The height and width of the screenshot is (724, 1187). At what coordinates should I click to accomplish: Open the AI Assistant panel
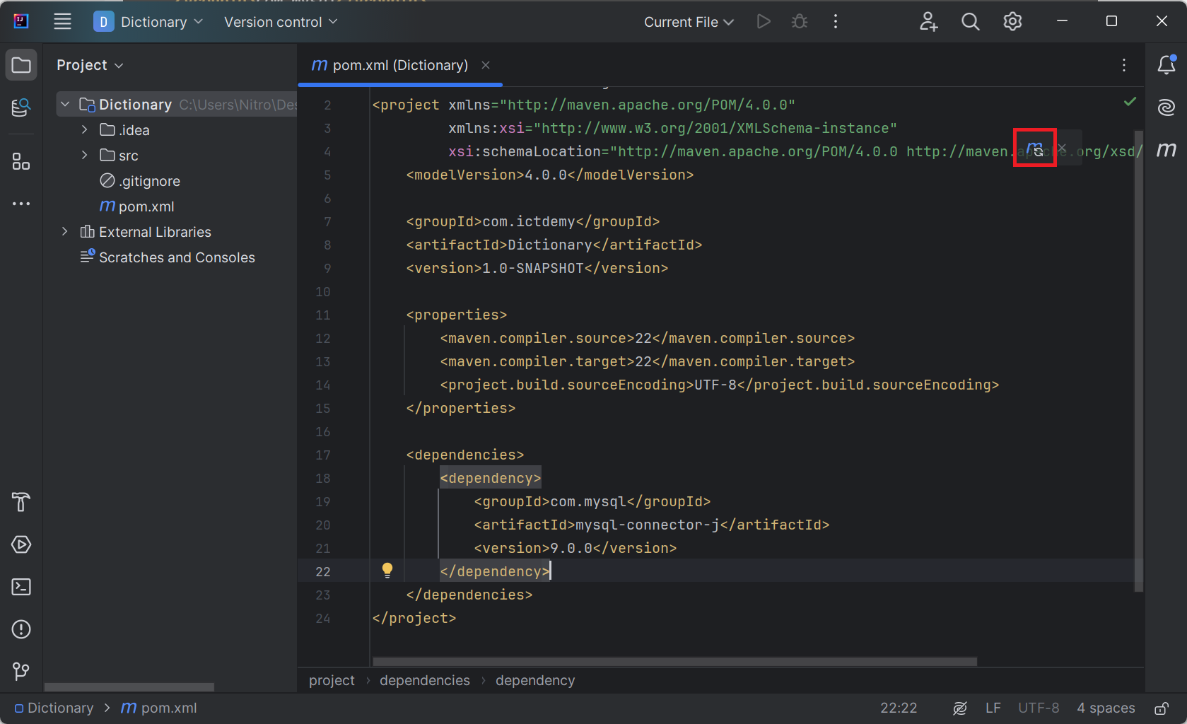[1166, 107]
